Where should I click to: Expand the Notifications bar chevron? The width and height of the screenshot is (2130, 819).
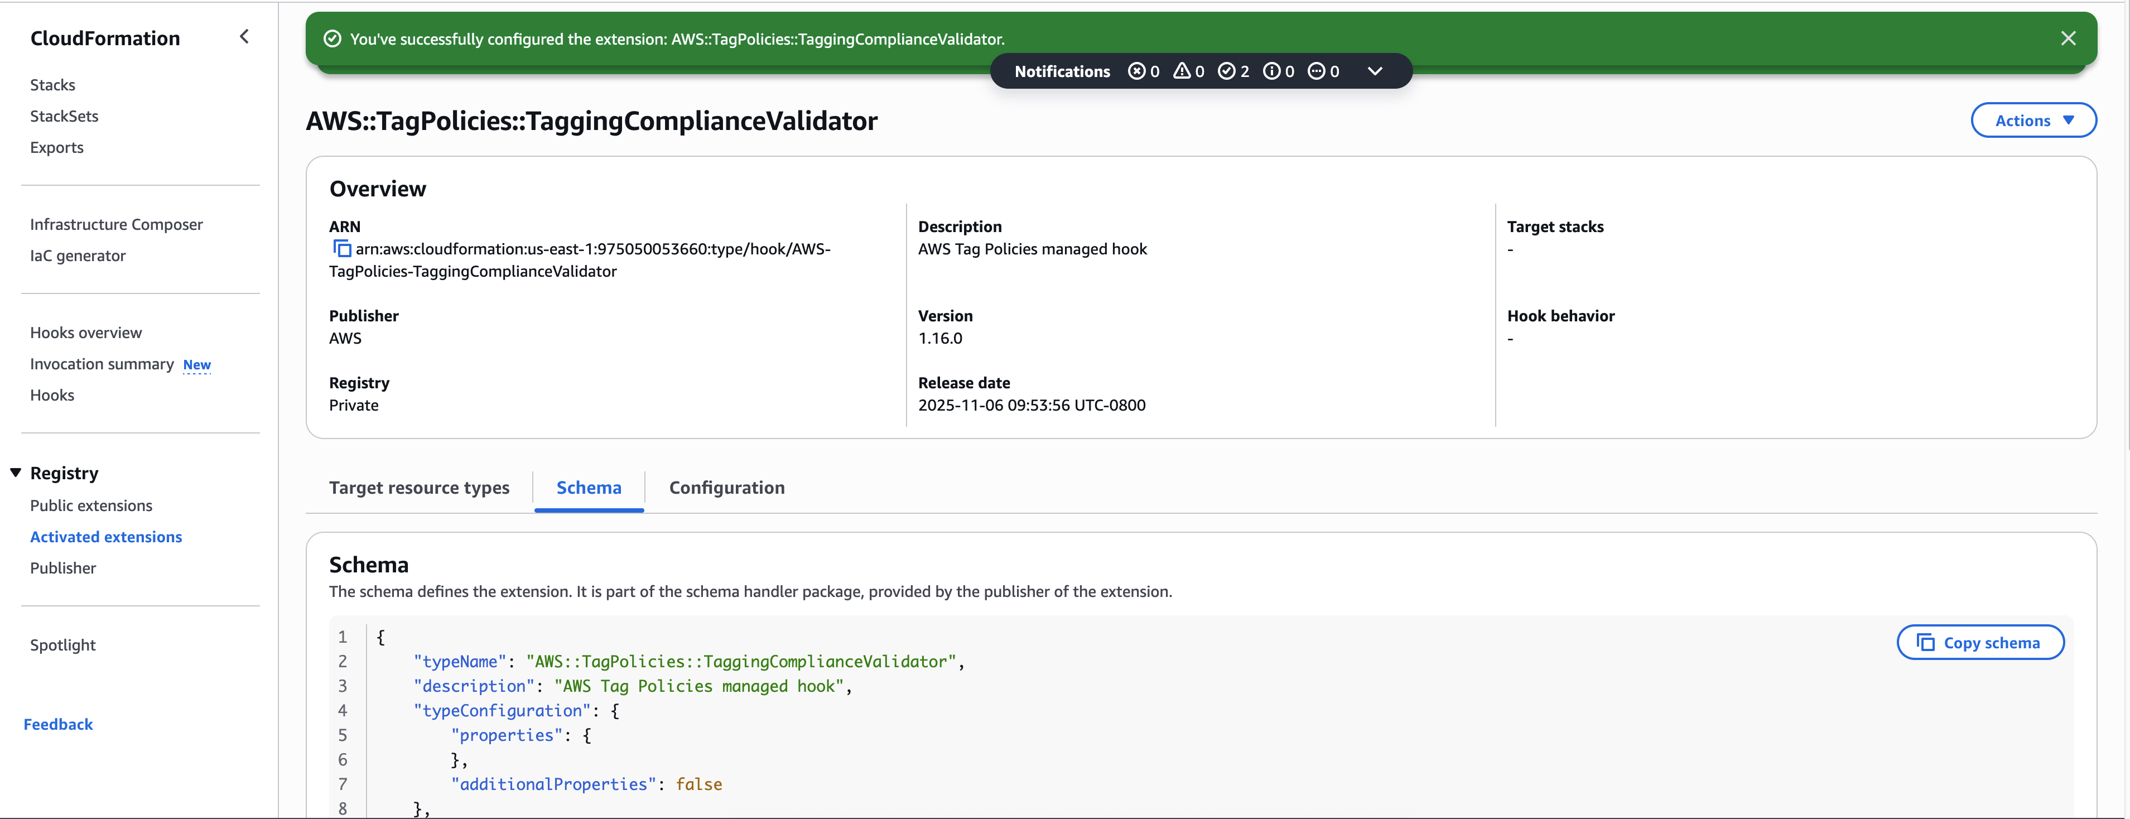click(1374, 72)
